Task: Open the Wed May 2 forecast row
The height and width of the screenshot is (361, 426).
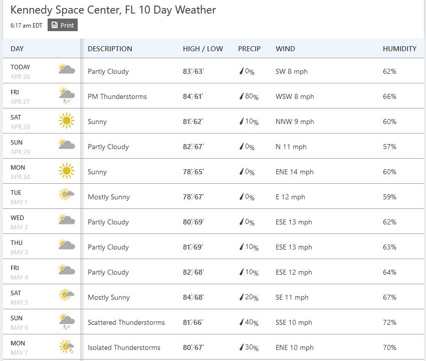Action: [x=214, y=221]
